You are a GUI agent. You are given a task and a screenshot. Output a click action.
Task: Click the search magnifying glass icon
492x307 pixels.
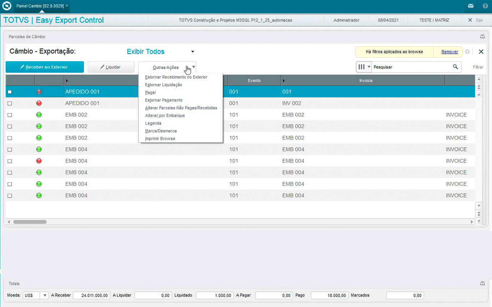pos(455,67)
